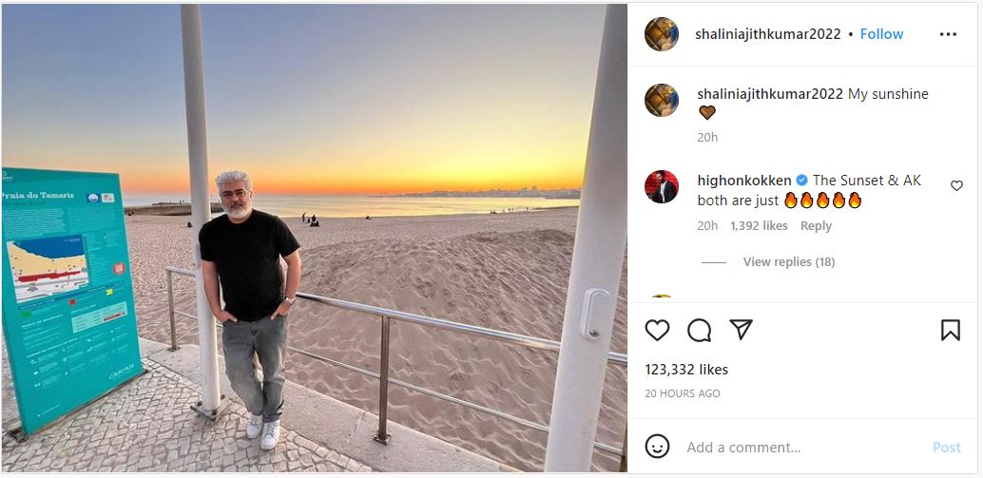The height and width of the screenshot is (478, 983).
Task: Save post with the bookmark icon
Action: (951, 330)
